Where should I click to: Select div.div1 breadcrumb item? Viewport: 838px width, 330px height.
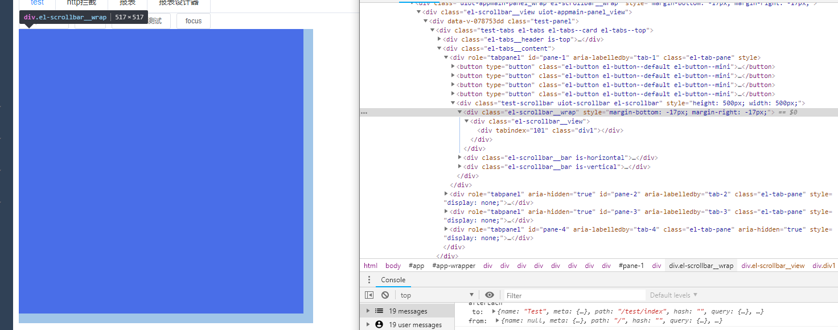pyautogui.click(x=823, y=266)
